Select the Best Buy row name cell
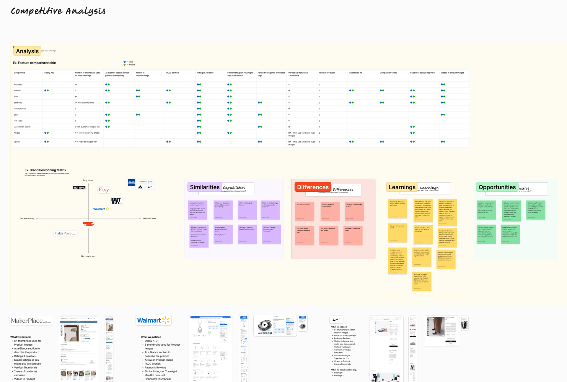Image resolution: width=567 pixels, height=382 pixels. tap(27, 103)
